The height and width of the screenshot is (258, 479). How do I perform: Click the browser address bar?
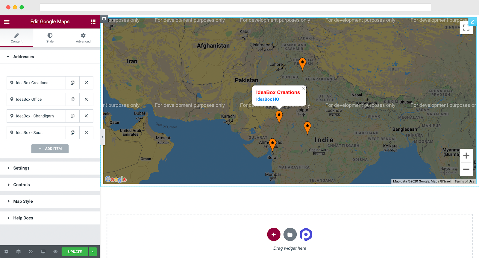coord(235,7)
